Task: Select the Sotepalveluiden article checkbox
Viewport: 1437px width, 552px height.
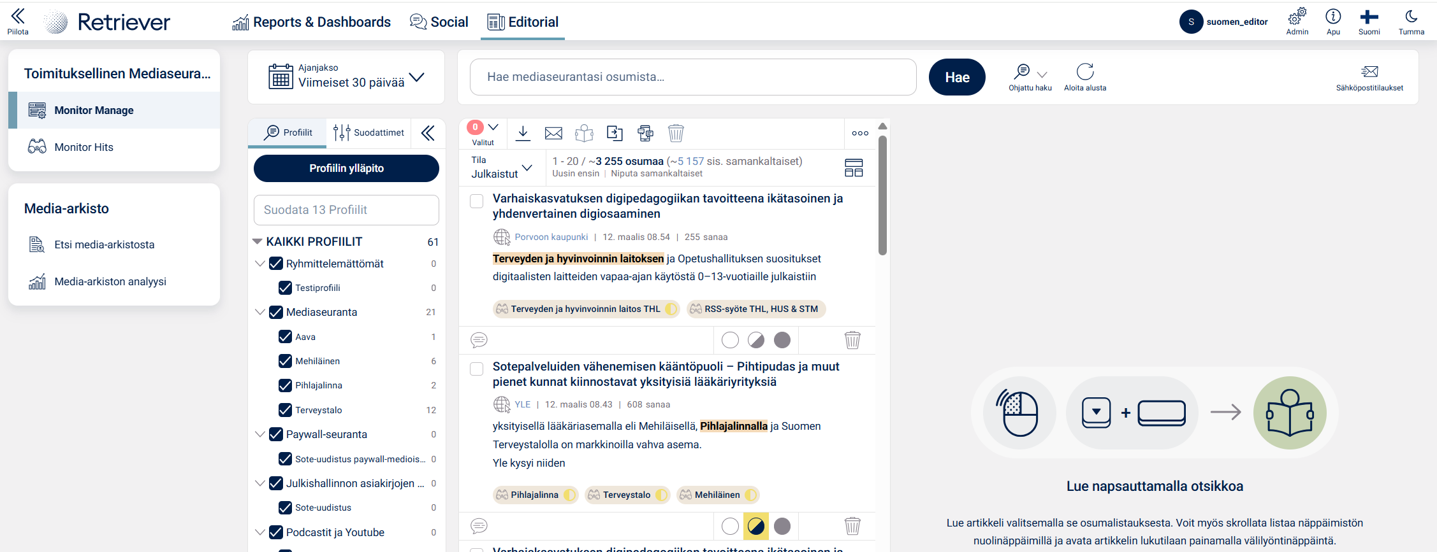Action: tap(476, 369)
